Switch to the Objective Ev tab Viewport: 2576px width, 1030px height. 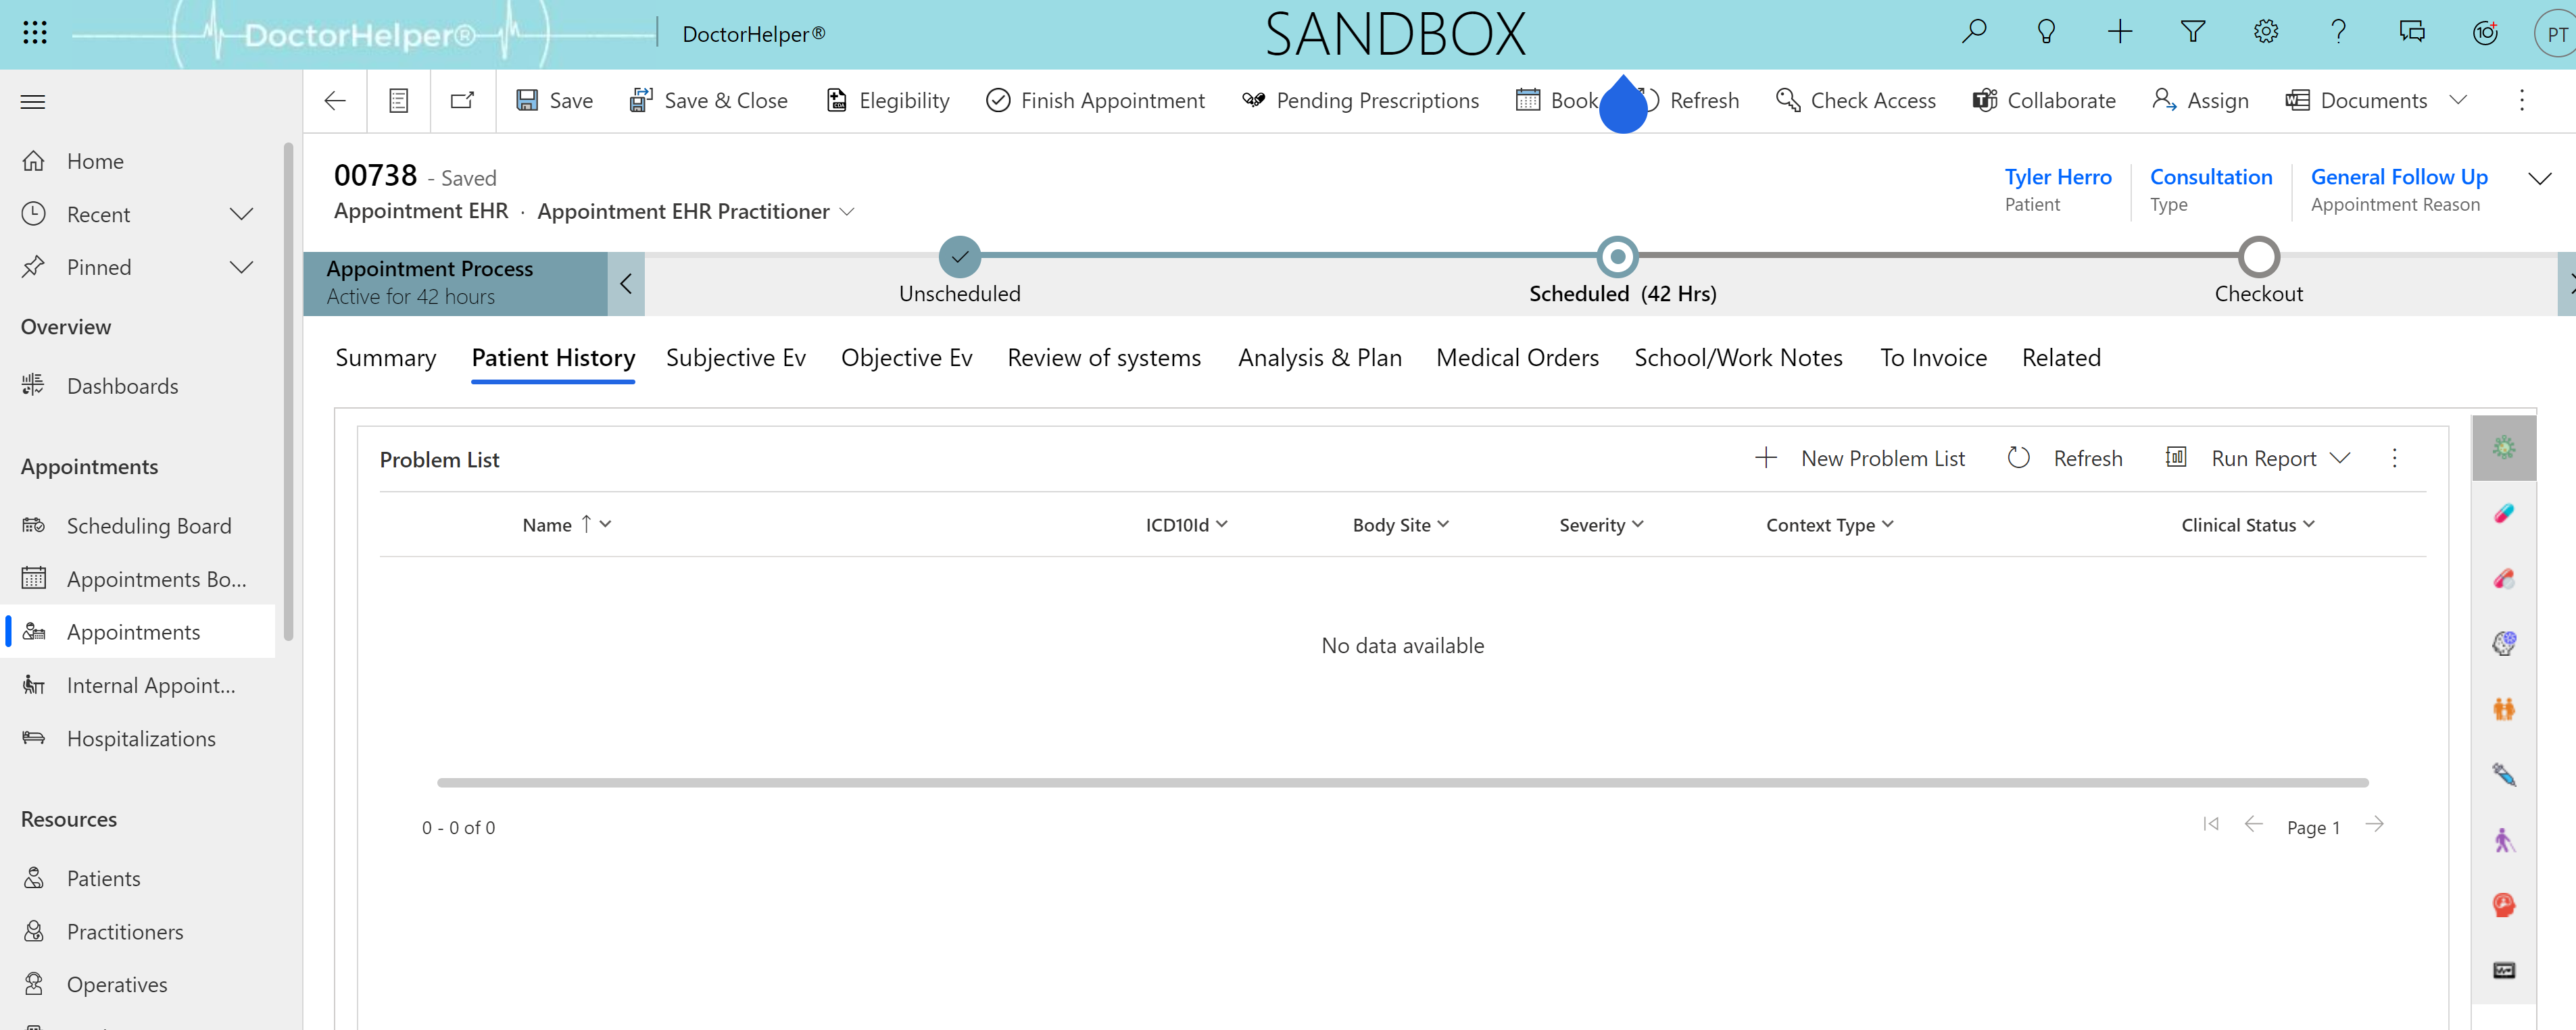click(x=907, y=358)
